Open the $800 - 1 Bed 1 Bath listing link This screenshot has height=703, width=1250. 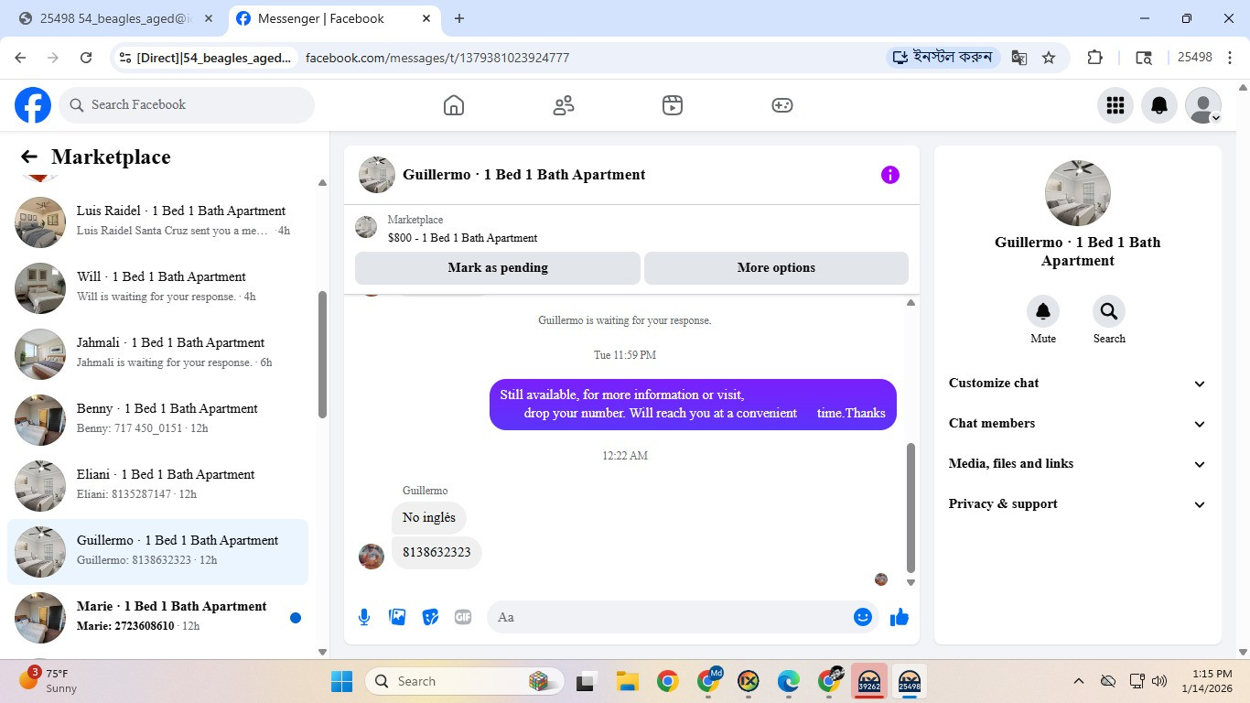tap(462, 238)
